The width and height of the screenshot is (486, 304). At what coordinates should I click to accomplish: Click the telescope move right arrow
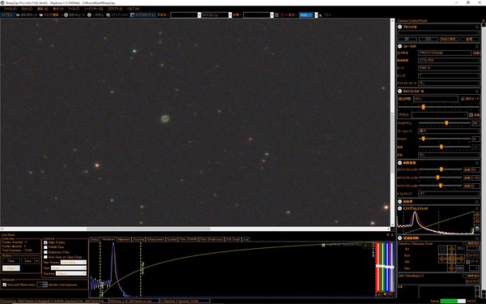pos(460,259)
